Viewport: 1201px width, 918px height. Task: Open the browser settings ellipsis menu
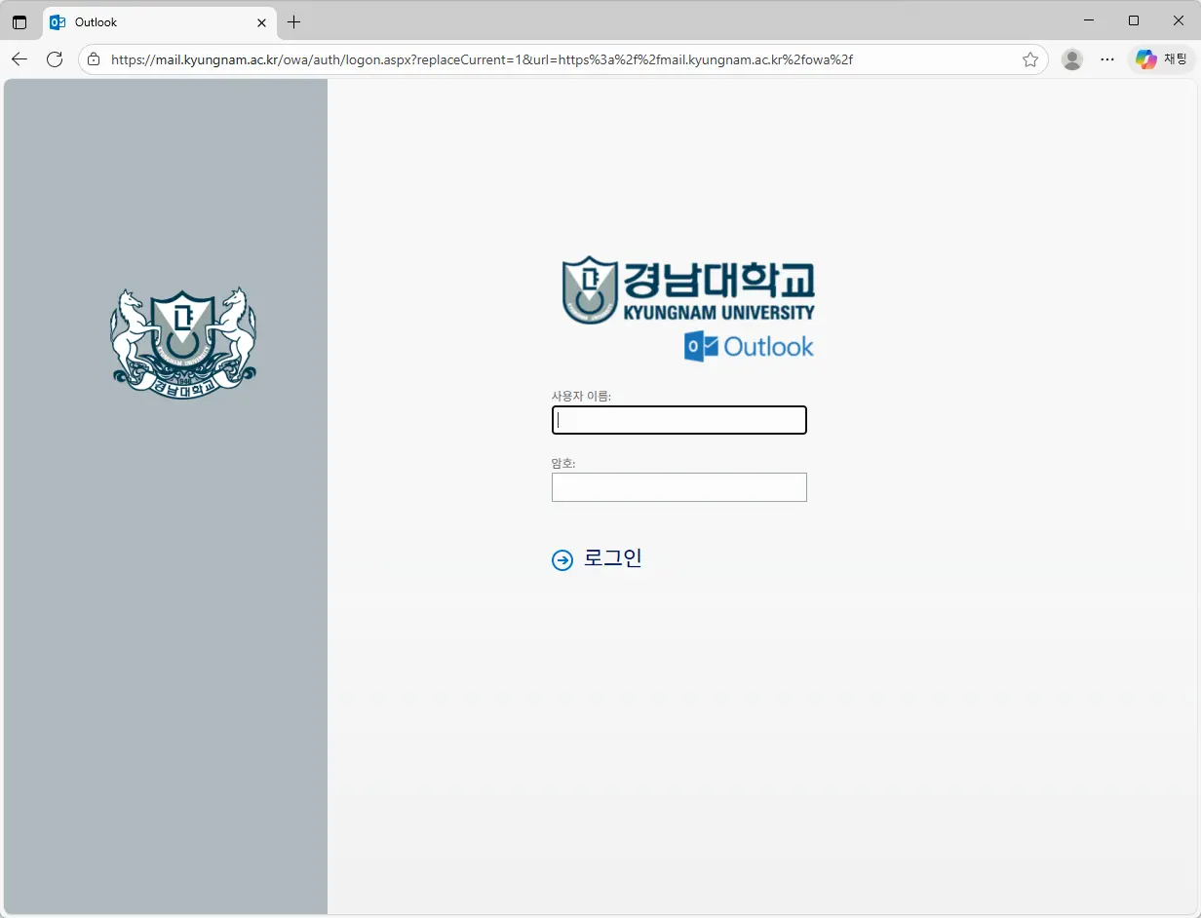click(x=1107, y=59)
